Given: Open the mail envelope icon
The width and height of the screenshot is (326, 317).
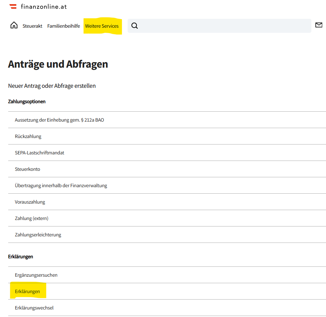Looking at the screenshot, I should 318,25.
